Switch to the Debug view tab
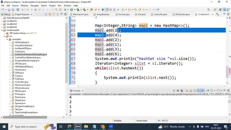 click(x=6, y=14)
